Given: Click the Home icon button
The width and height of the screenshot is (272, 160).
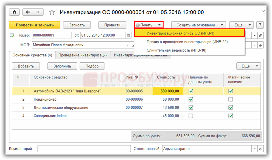Looking at the screenshot, I should coord(15,12).
